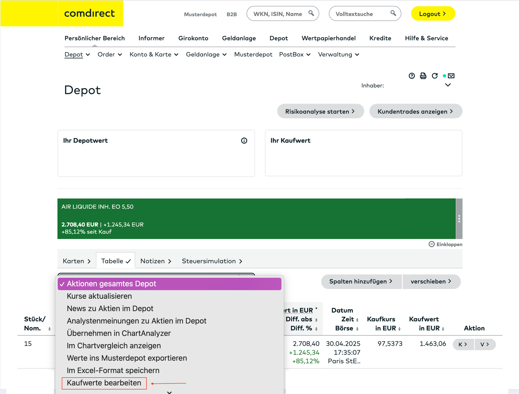Open the Inhaber dropdown chevron
This screenshot has width=519, height=394.
point(448,85)
